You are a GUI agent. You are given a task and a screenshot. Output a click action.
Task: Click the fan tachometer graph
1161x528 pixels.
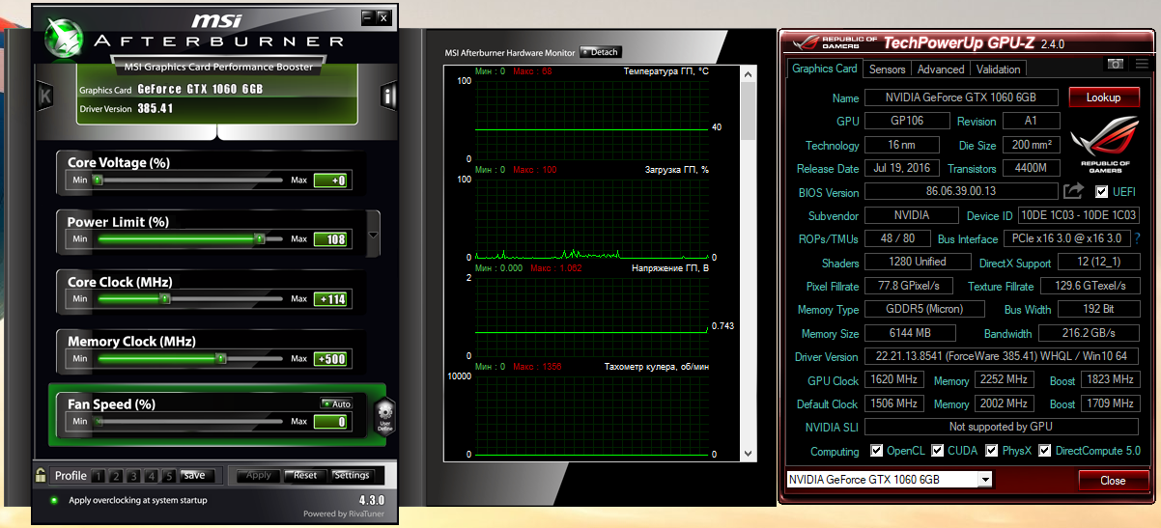[x=591, y=415]
